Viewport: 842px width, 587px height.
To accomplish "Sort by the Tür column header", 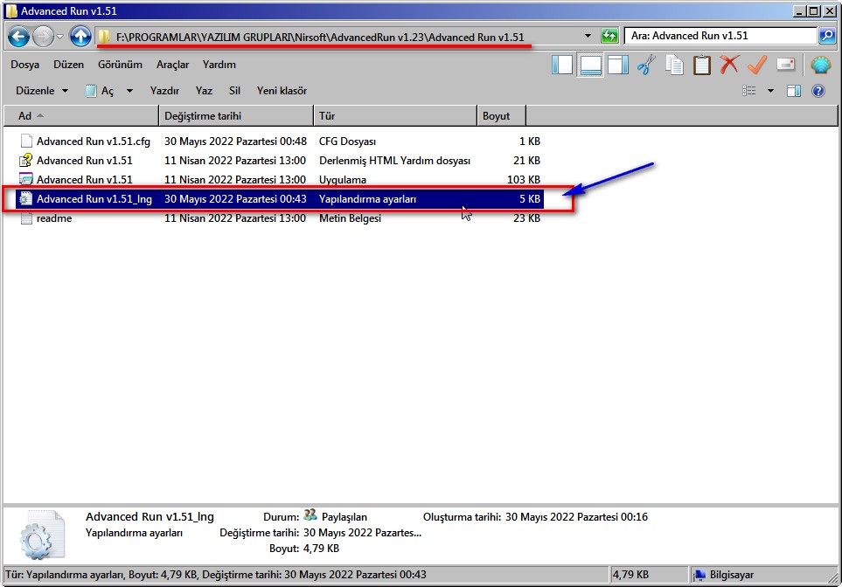I will [396, 116].
